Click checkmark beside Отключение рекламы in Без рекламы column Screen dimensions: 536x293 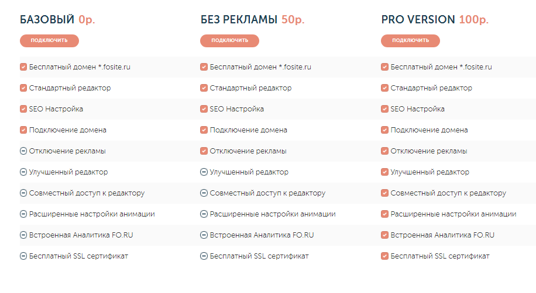204,151
